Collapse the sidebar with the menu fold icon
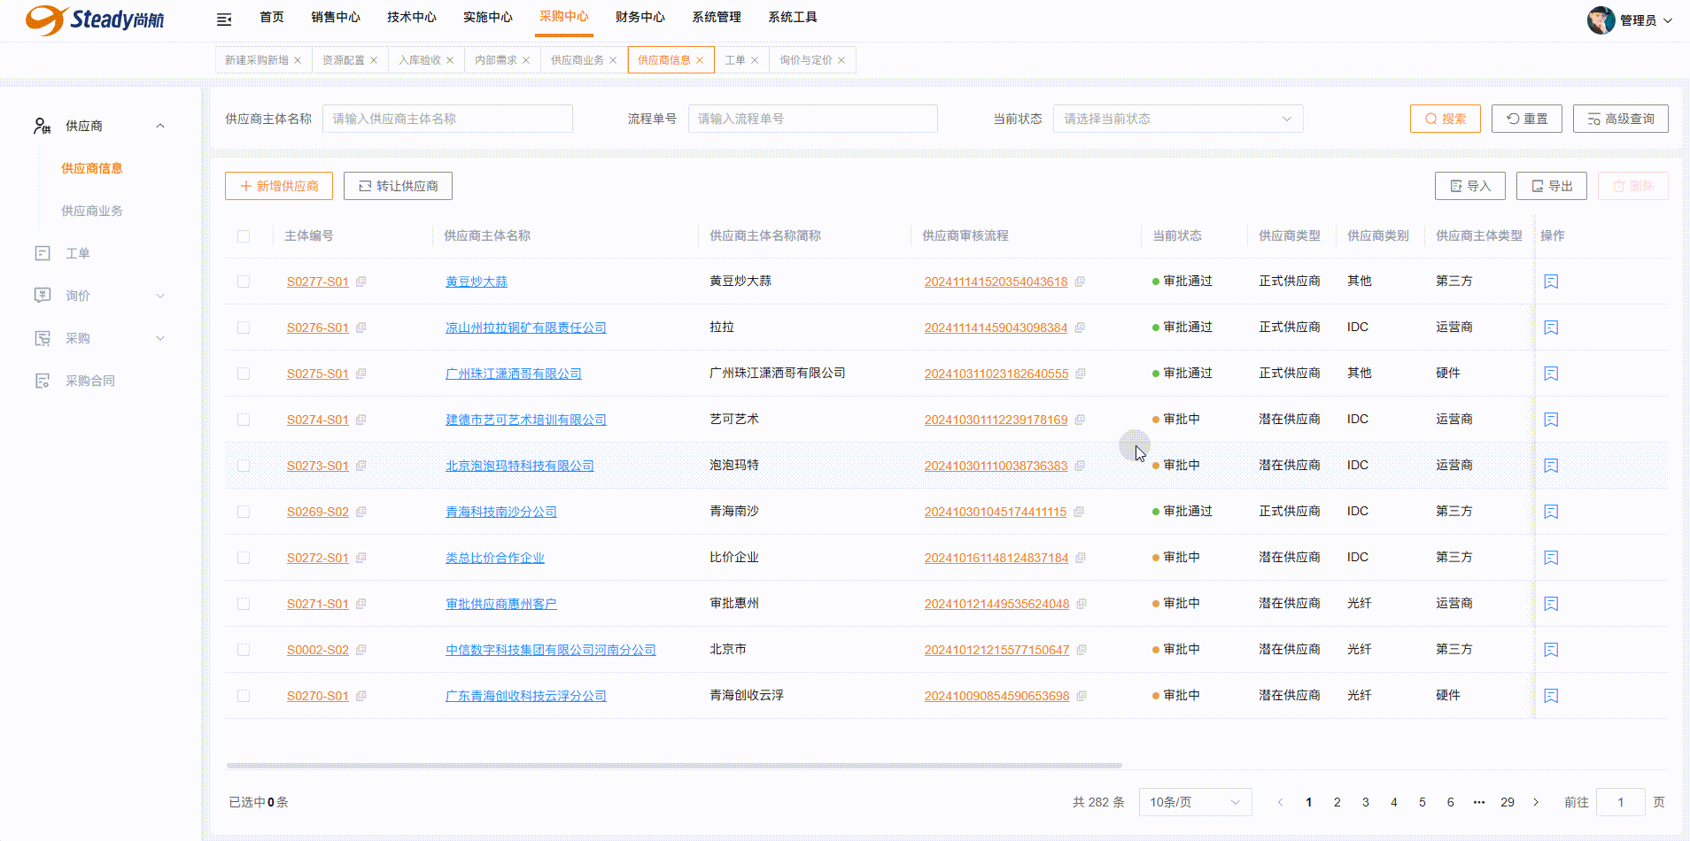 tap(224, 19)
